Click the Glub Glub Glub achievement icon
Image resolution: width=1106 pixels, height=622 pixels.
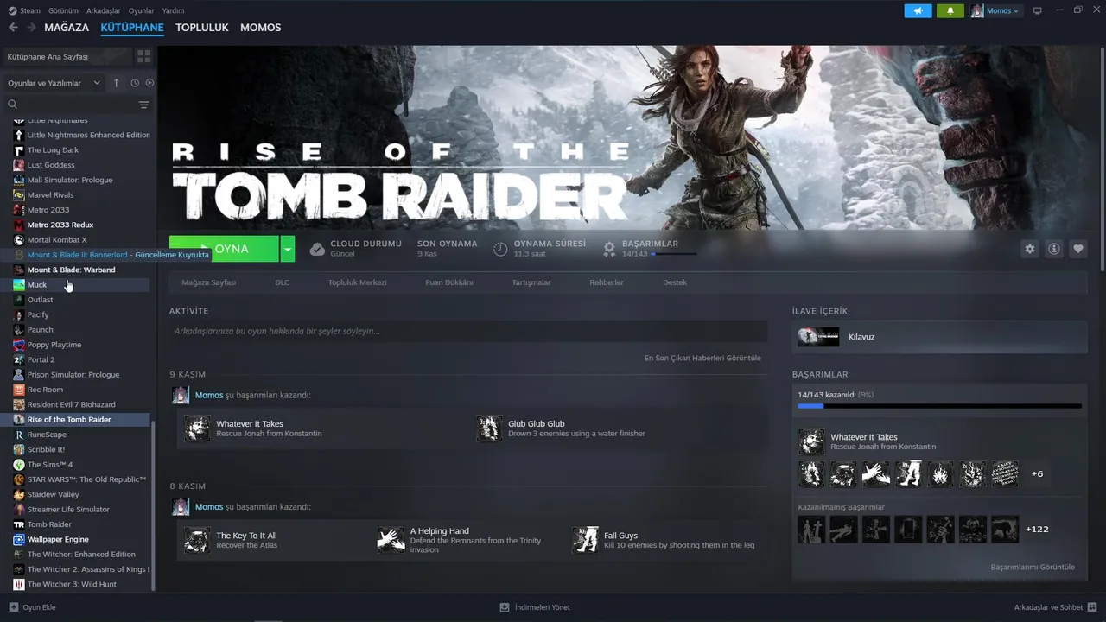(x=489, y=428)
